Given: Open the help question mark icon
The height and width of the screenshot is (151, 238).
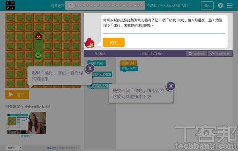Looking at the screenshot, I should pyautogui.click(x=221, y=6).
